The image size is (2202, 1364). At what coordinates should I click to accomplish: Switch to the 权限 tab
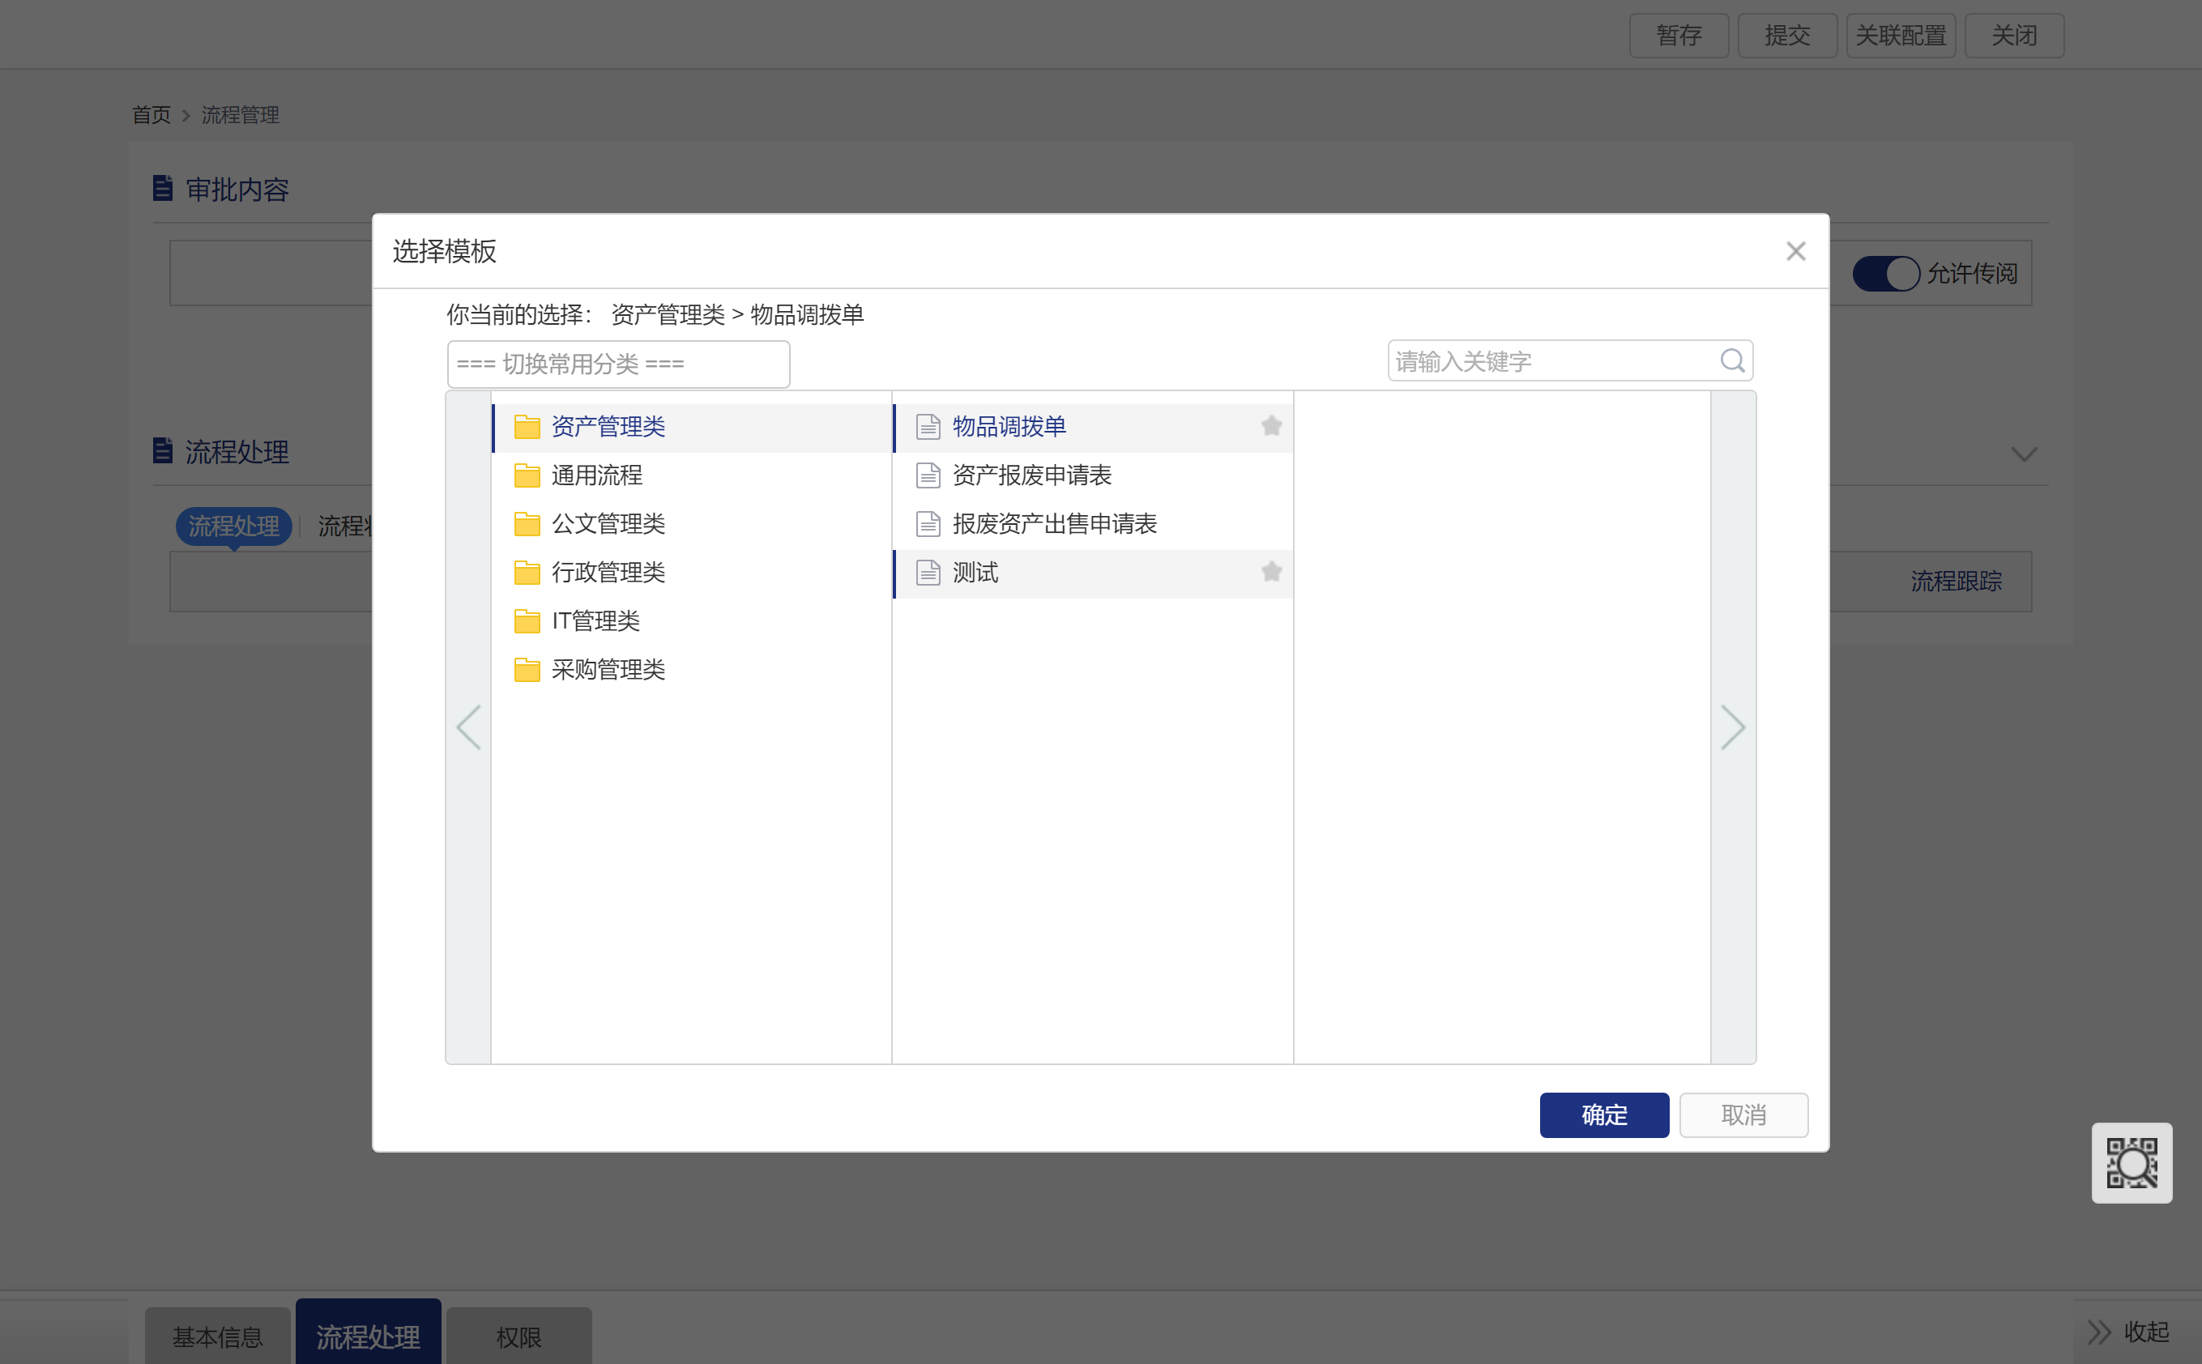tap(518, 1336)
